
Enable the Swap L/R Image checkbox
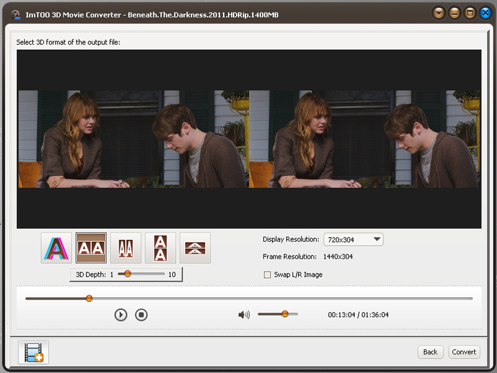coord(268,275)
